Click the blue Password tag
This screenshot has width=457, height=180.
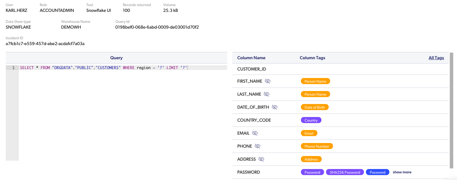pyautogui.click(x=377, y=172)
